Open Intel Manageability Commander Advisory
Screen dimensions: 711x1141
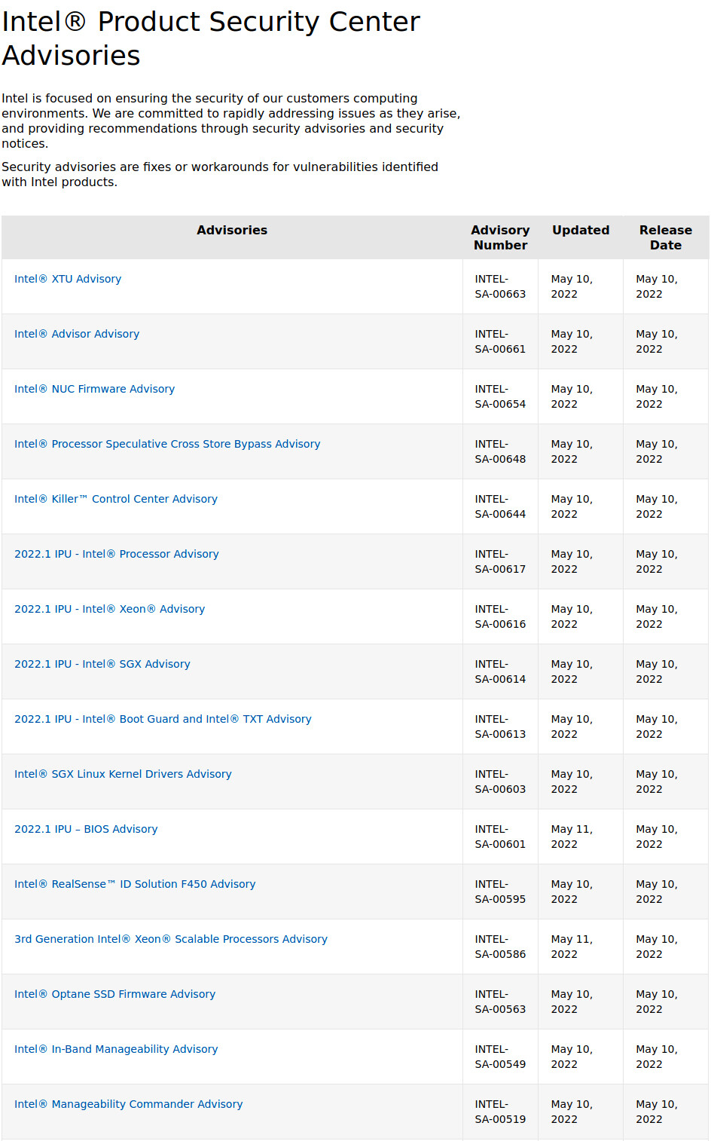tap(129, 1104)
